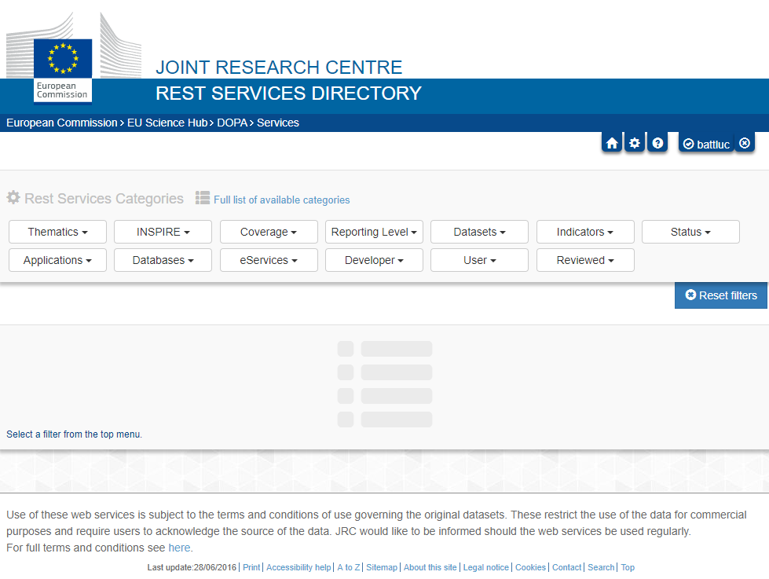The width and height of the screenshot is (769, 579).
Task: Open the help question mark icon
Action: (657, 143)
